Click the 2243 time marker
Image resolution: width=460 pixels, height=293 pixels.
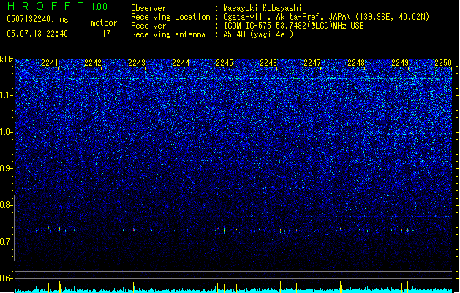137,63
